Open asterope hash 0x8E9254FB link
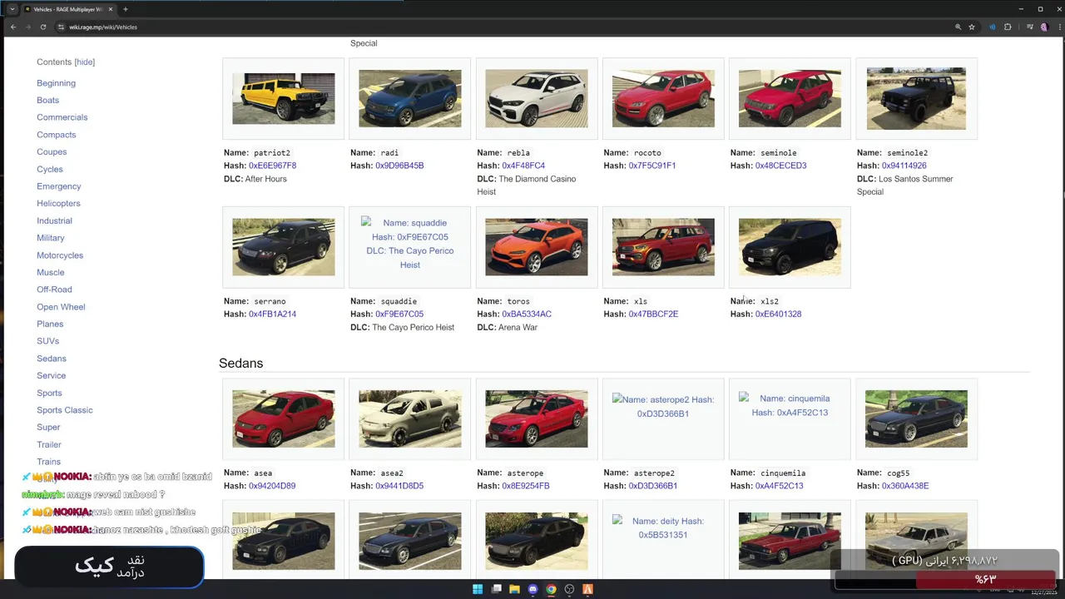 526,486
